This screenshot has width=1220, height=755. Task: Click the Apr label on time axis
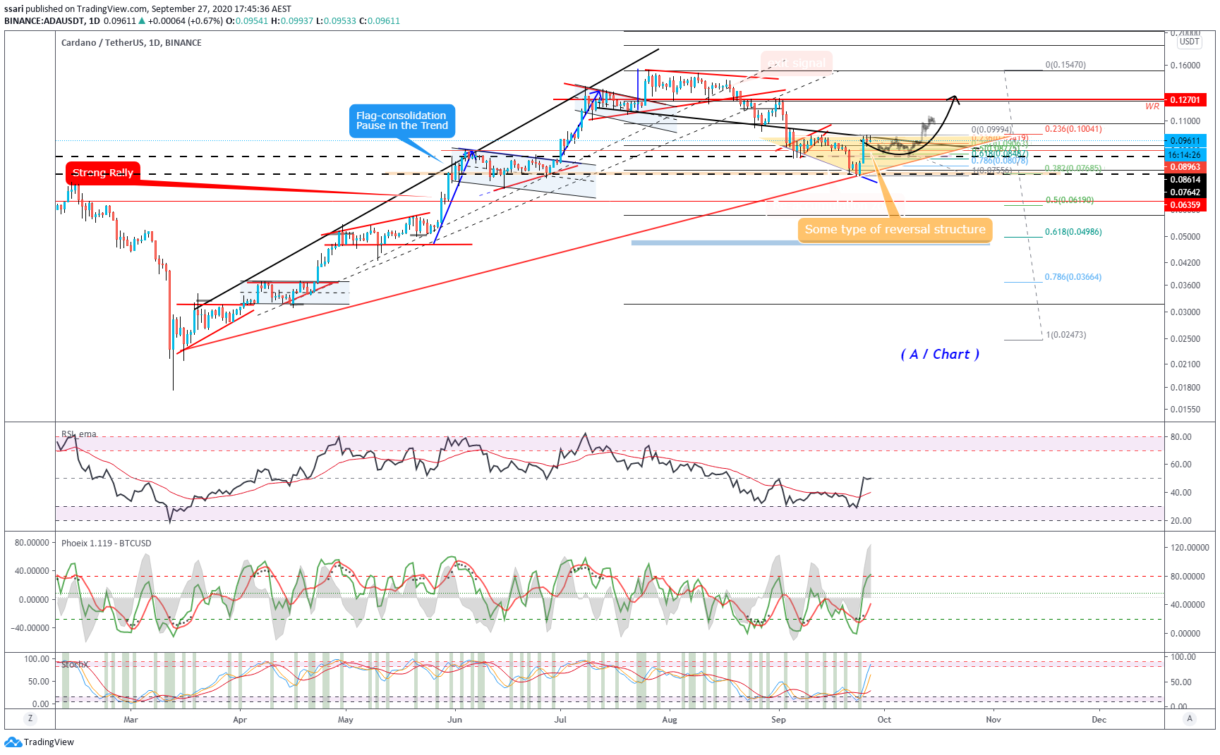click(240, 720)
